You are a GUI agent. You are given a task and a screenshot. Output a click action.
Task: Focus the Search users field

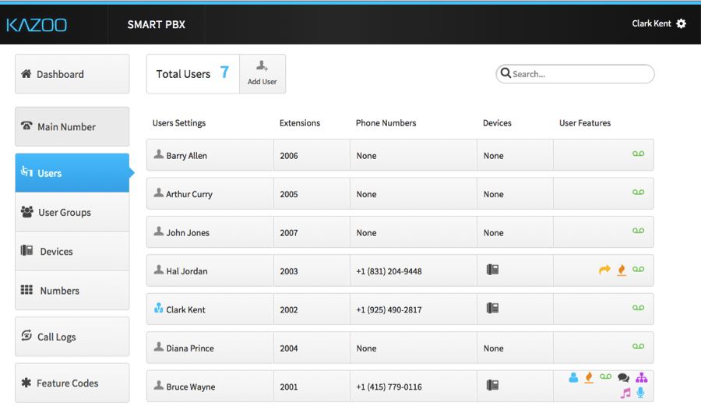coord(575,74)
